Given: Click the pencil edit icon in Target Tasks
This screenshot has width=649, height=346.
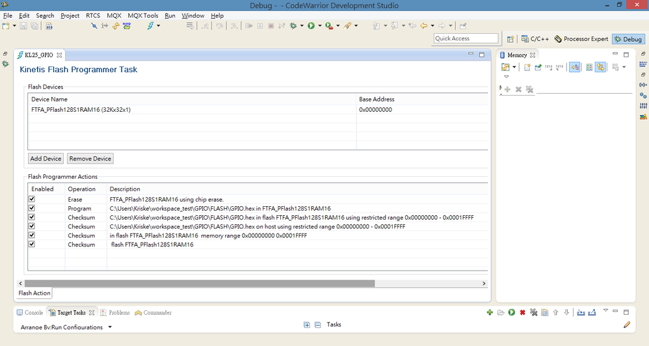Looking at the screenshot, I should click(x=627, y=325).
